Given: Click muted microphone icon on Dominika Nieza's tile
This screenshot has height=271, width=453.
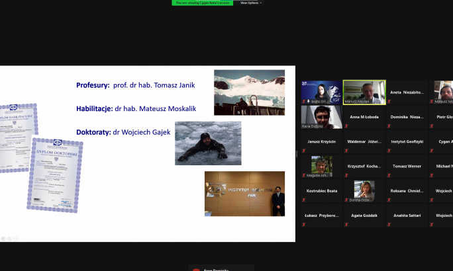Looking at the screenshot, I should tap(389, 126).
